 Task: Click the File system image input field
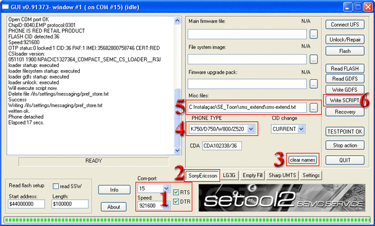click(x=247, y=59)
